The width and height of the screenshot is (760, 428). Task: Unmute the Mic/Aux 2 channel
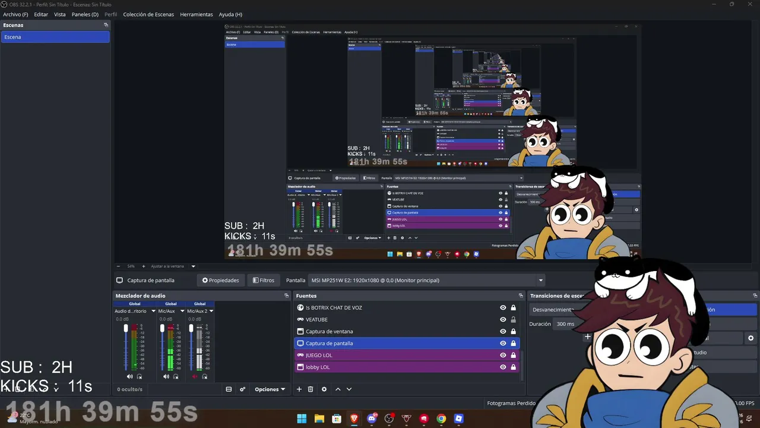pyautogui.click(x=195, y=376)
